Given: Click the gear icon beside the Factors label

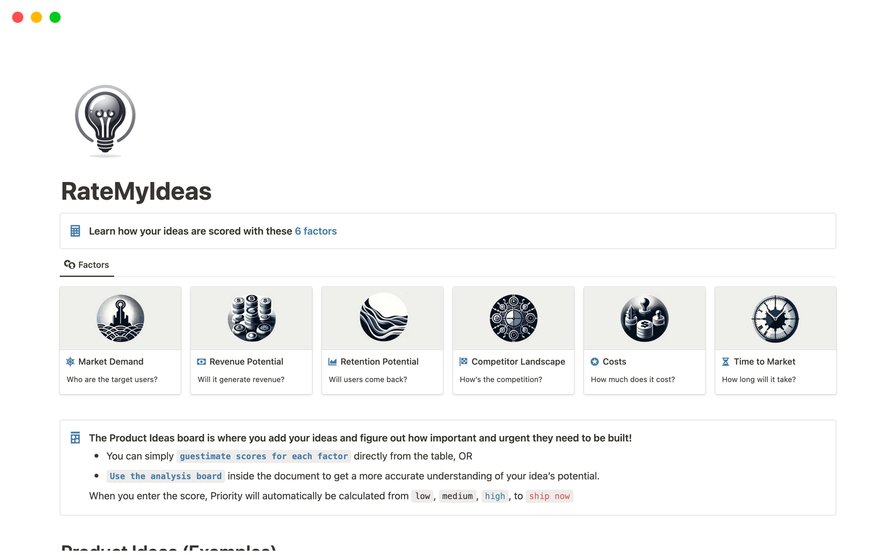Looking at the screenshot, I should pyautogui.click(x=69, y=265).
